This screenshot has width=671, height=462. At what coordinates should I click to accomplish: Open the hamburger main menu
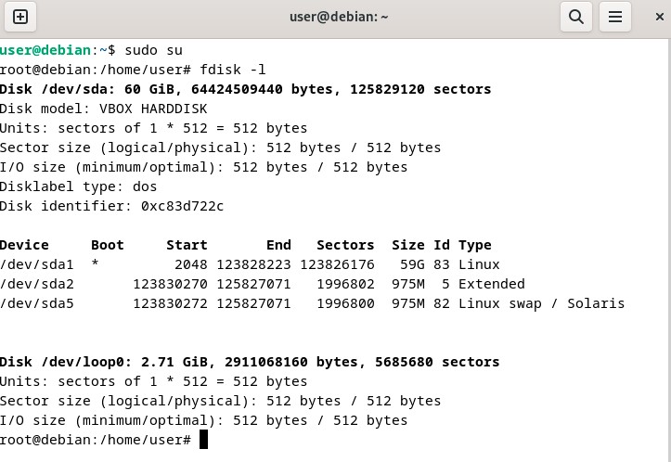(615, 17)
